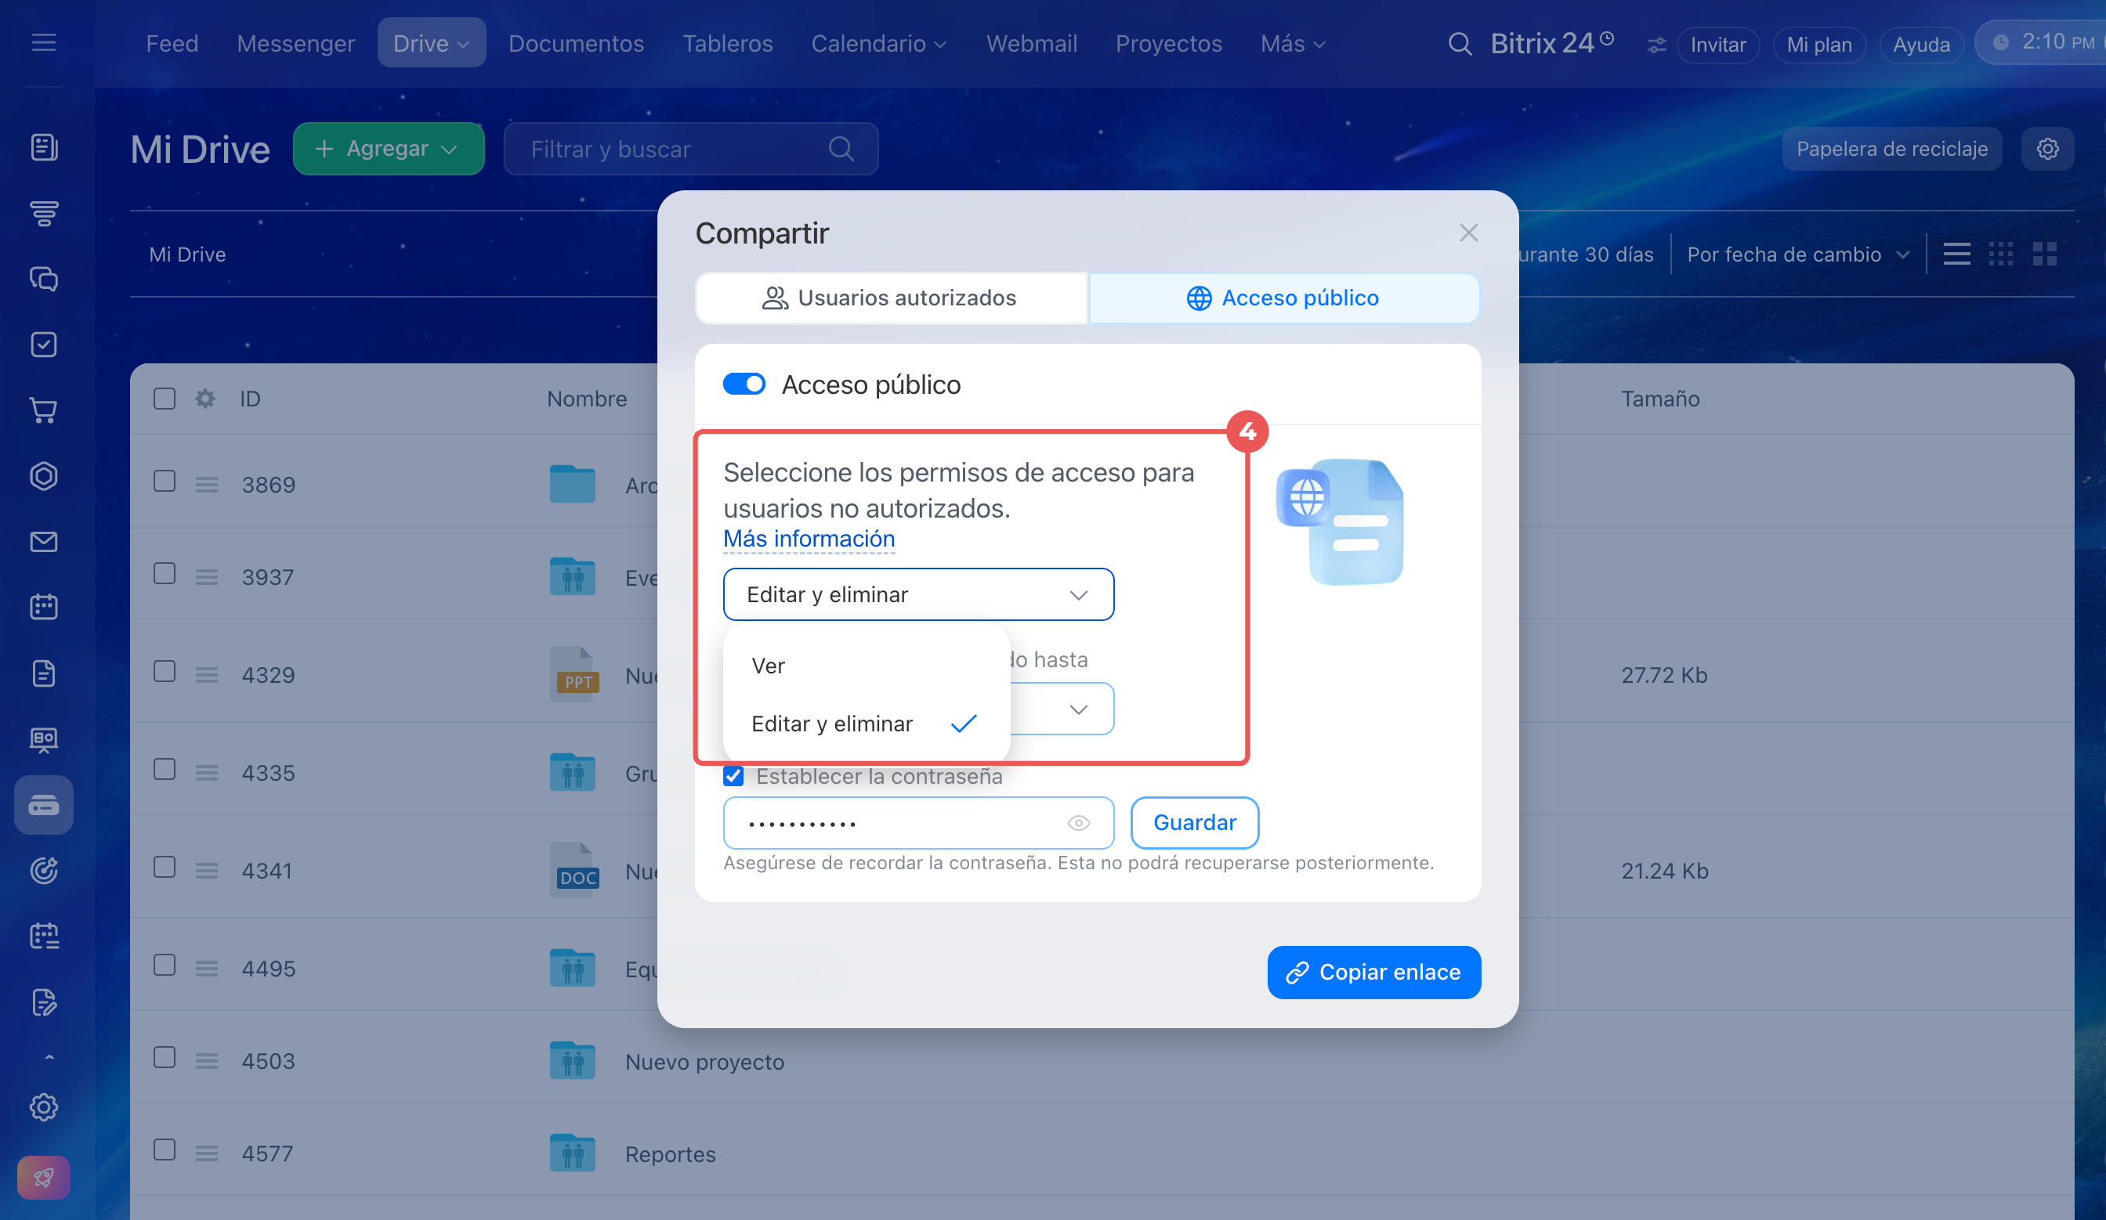
Task: Select Ver permission option
Action: click(867, 666)
